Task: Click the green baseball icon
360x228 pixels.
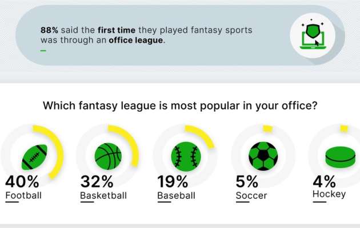Action: [x=186, y=156]
